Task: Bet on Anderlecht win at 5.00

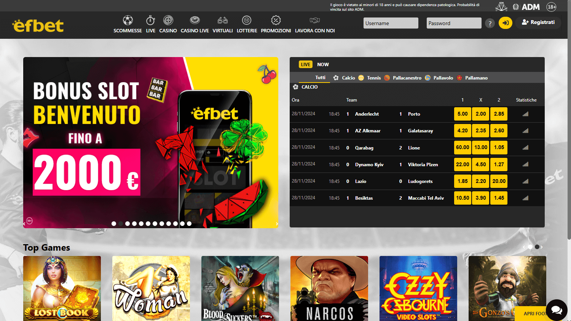Action: [463, 114]
